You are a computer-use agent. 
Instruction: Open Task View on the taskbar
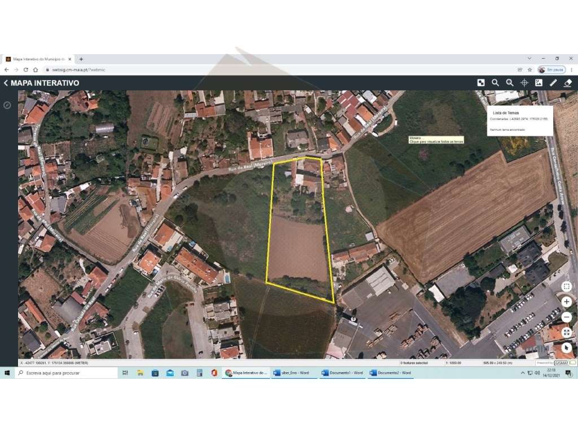(125, 373)
